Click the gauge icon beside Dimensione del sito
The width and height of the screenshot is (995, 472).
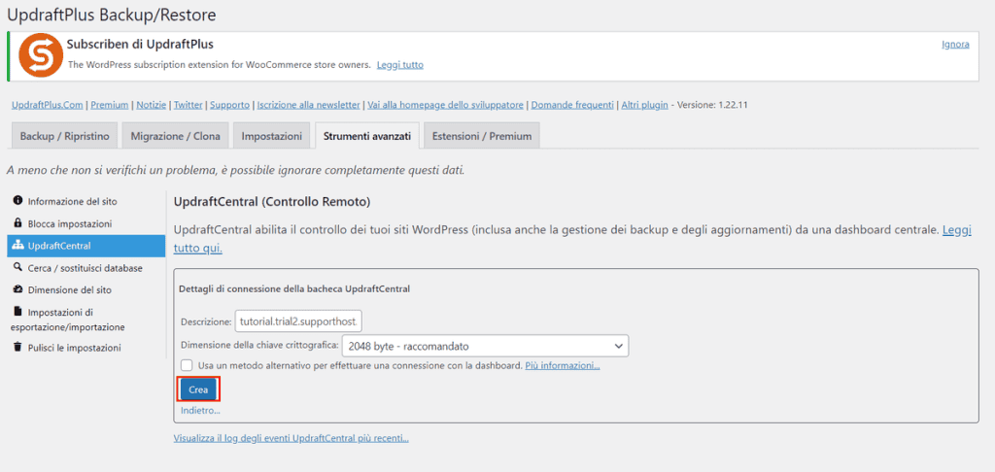point(17,290)
